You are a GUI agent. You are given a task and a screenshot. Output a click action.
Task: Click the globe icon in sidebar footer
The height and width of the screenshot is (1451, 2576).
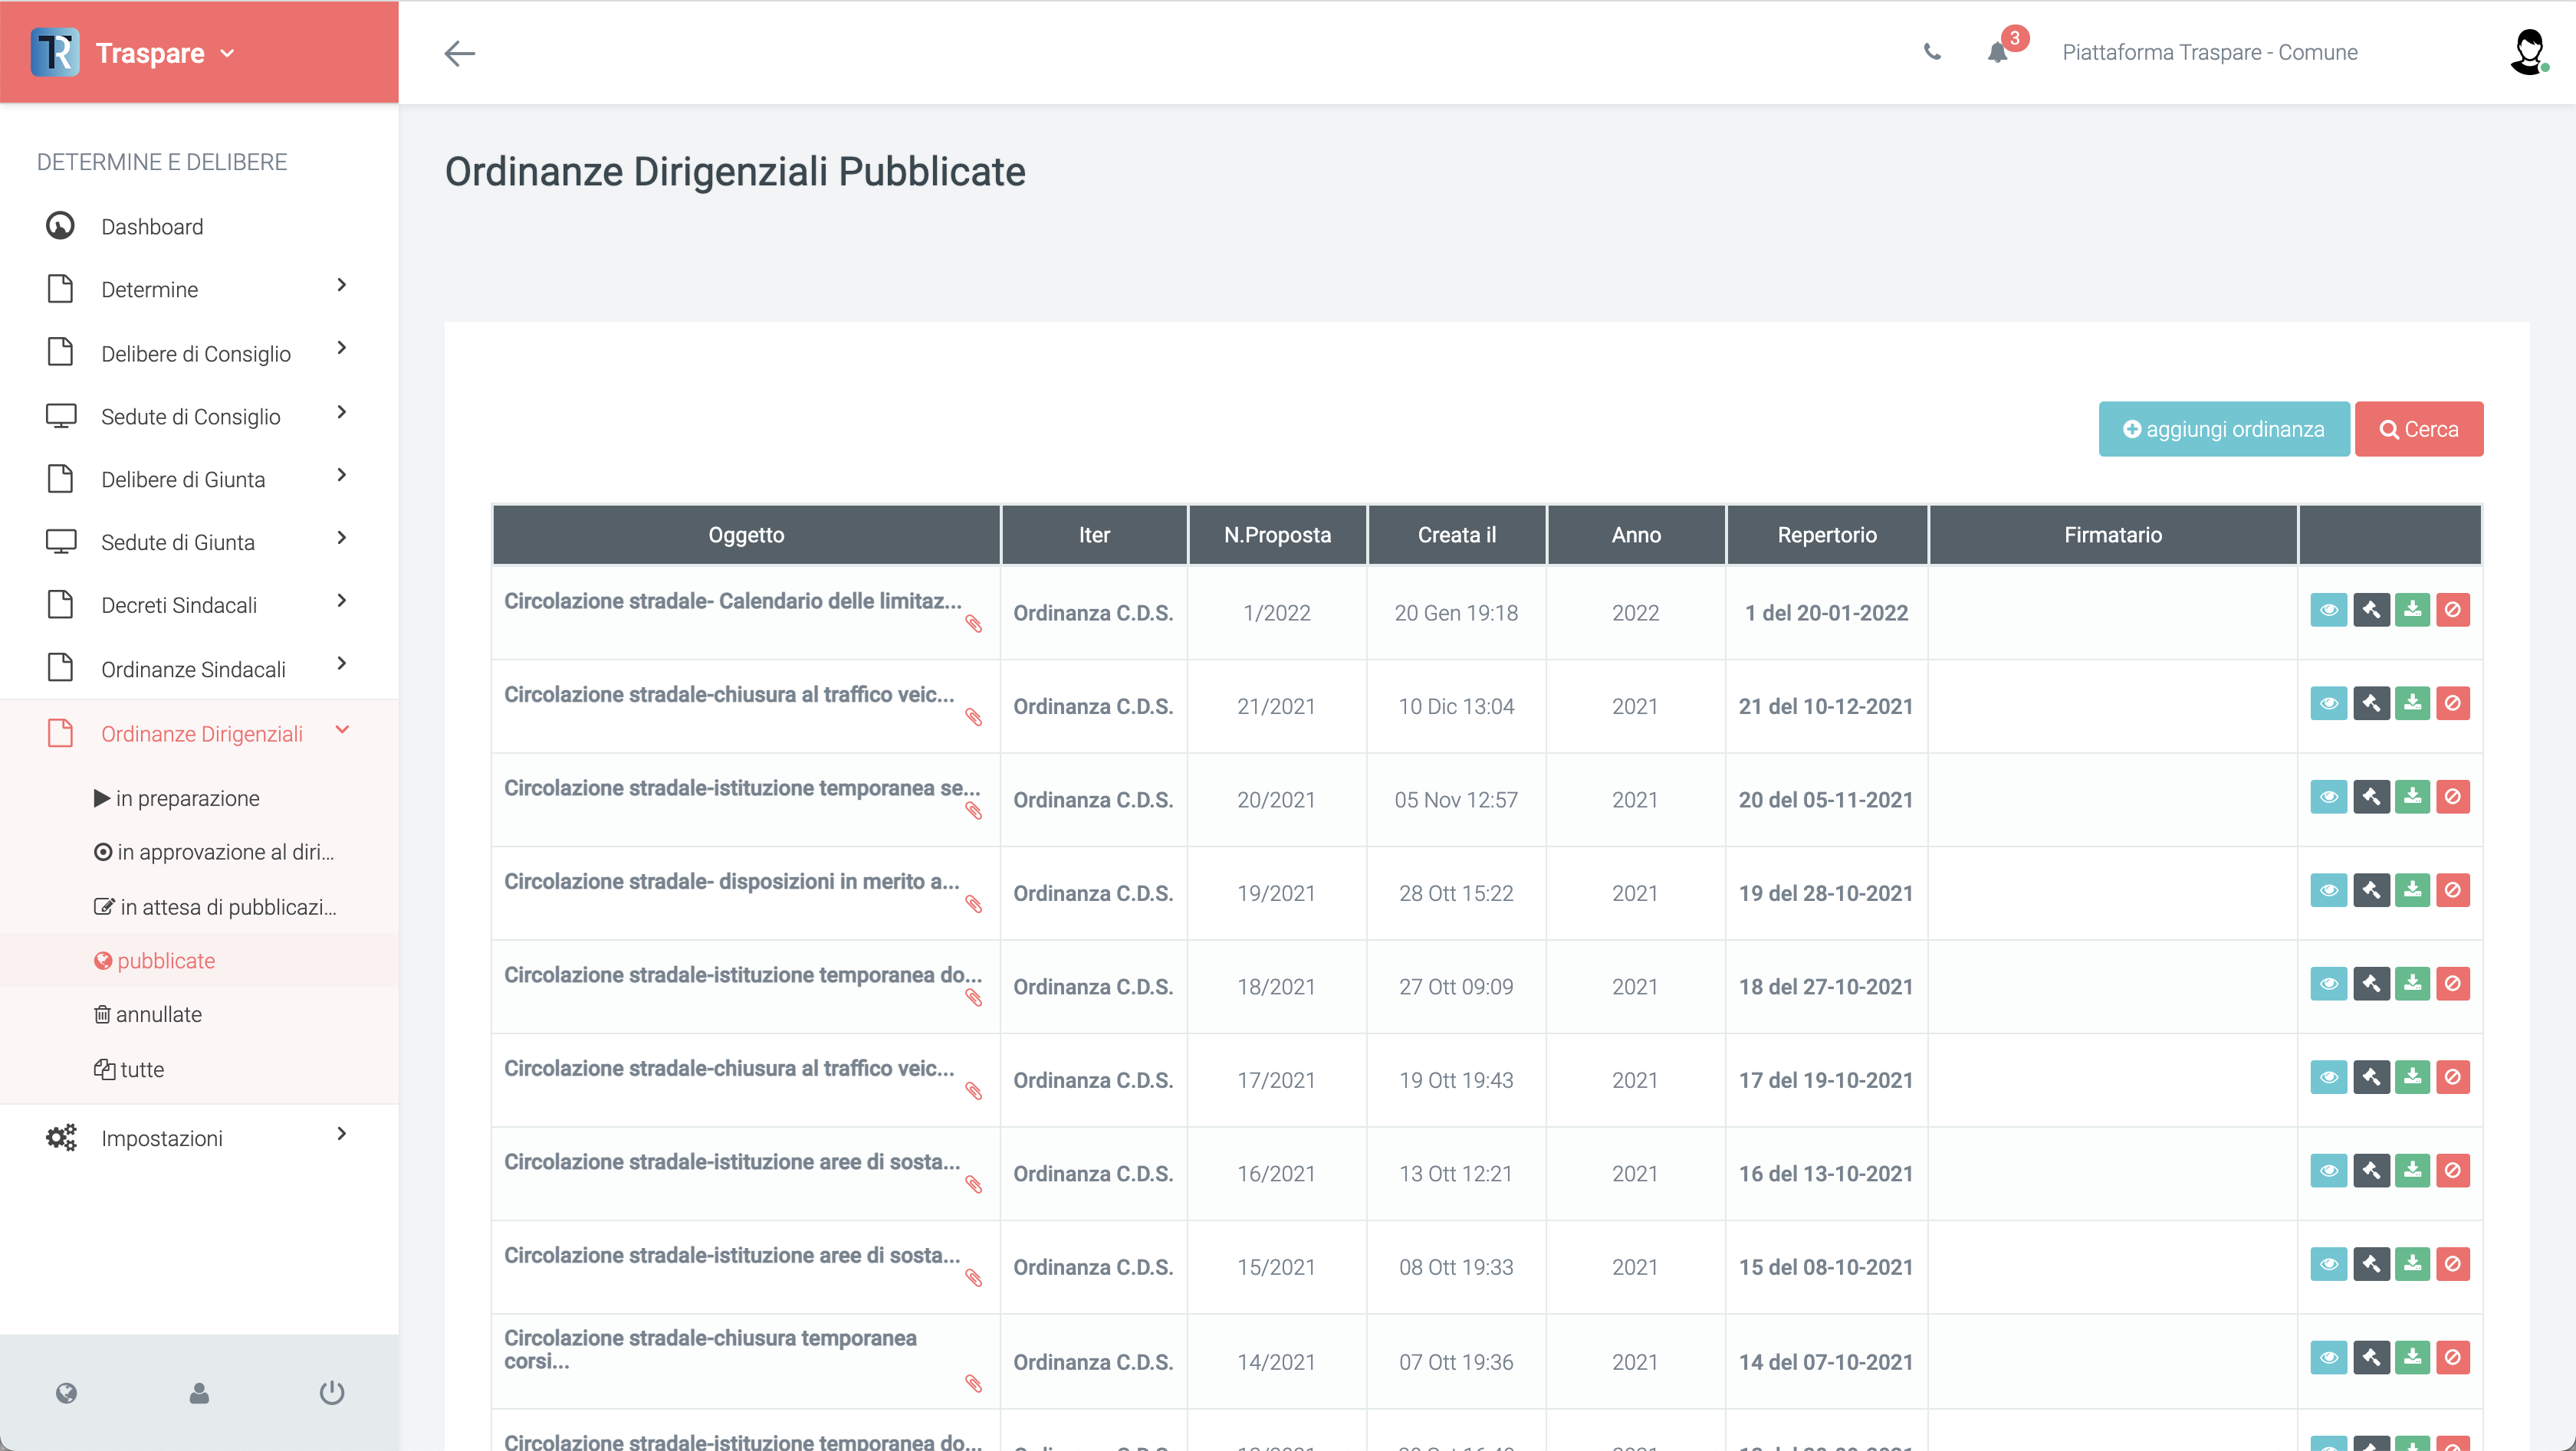(66, 1393)
